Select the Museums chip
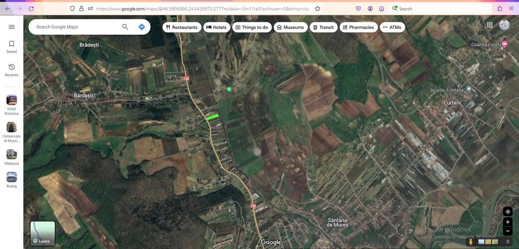 click(x=291, y=27)
